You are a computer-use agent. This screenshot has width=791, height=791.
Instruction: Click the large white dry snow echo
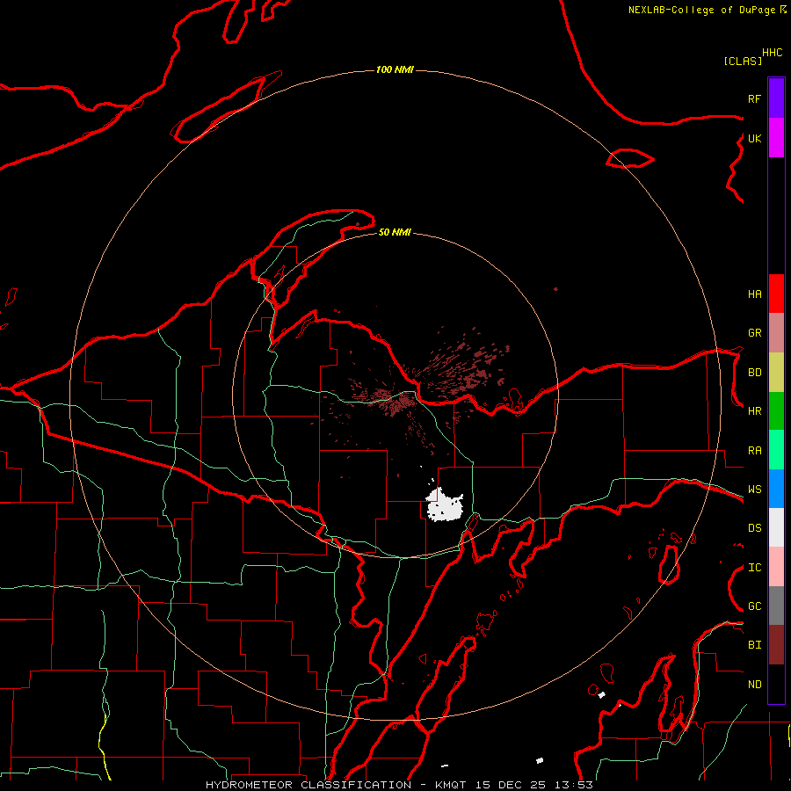(x=444, y=505)
